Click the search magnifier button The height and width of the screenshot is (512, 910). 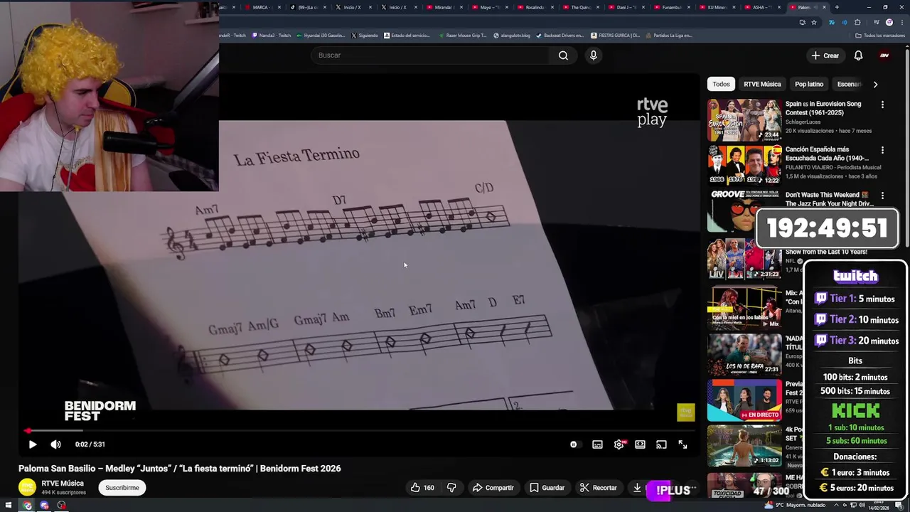click(563, 55)
